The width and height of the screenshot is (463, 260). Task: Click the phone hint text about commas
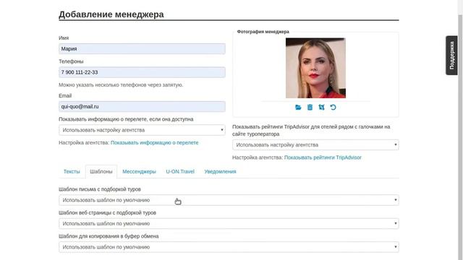(x=121, y=85)
